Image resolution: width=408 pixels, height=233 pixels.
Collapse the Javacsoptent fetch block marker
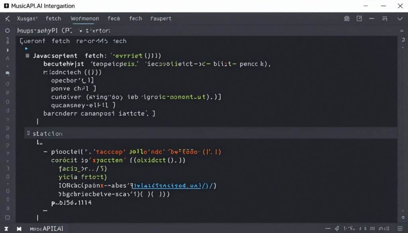27,56
